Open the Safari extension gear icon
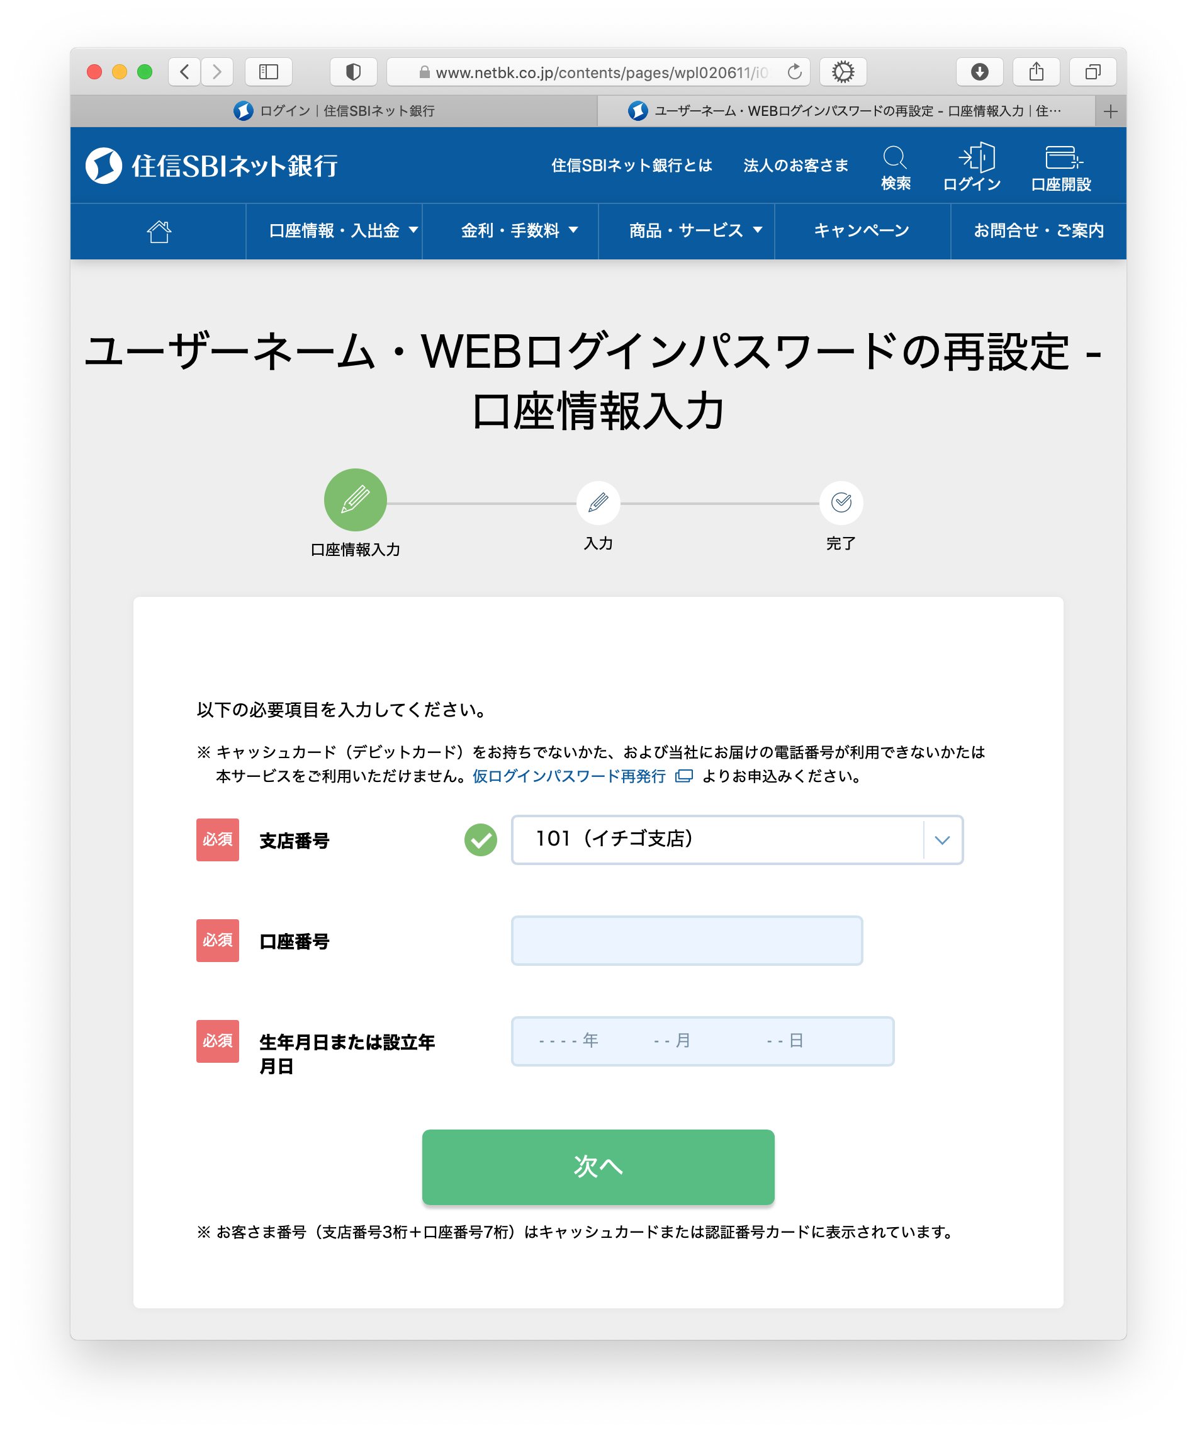The height and width of the screenshot is (1433, 1197). click(x=842, y=72)
